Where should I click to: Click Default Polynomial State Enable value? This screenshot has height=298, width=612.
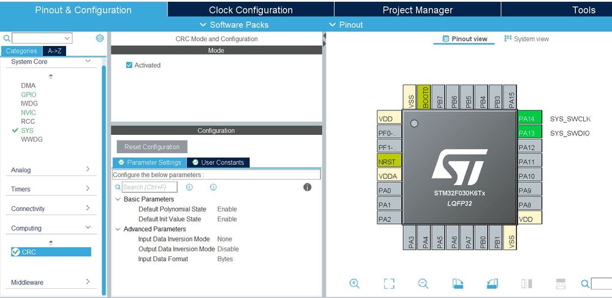pos(227,209)
